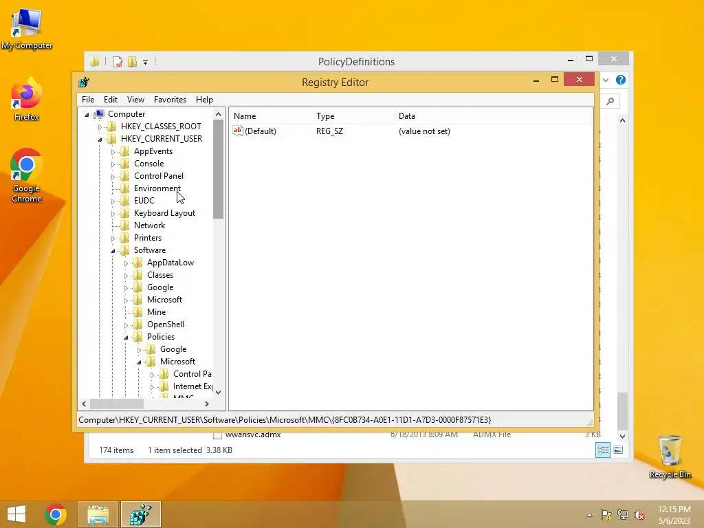704x528 pixels.
Task: Click the Computer icon in the registry tree
Action: [x=100, y=114]
